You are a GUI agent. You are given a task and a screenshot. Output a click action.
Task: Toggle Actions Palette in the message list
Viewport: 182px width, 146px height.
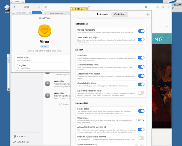coord(141,129)
